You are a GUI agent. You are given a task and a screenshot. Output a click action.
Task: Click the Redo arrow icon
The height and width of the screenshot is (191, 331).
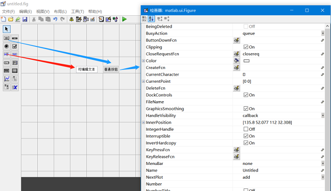[62, 19]
